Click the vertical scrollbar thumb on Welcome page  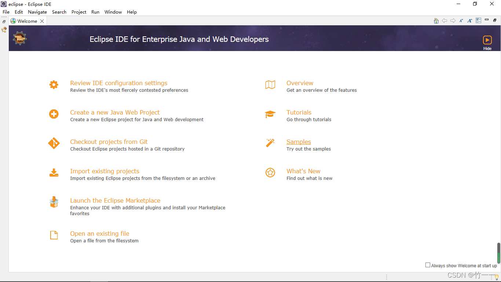[498, 253]
